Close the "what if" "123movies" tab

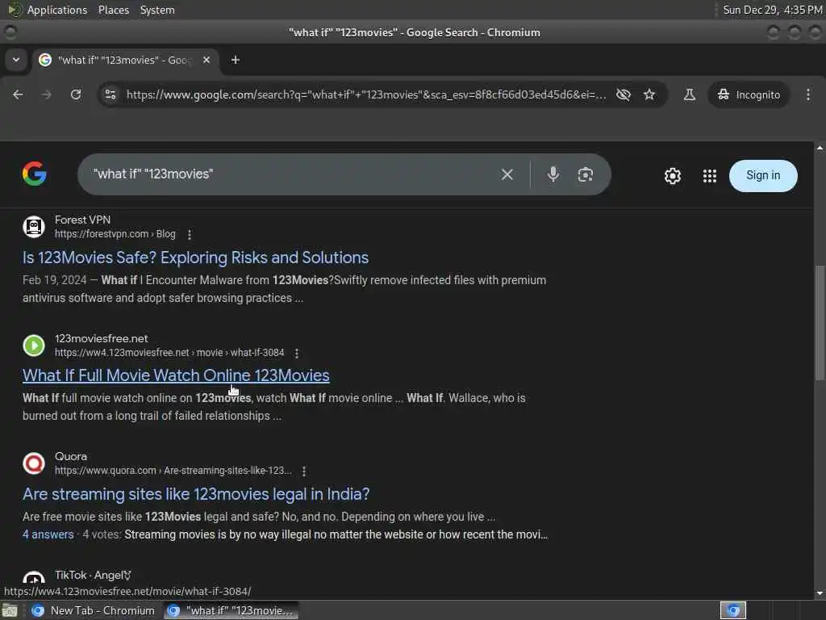(206, 60)
